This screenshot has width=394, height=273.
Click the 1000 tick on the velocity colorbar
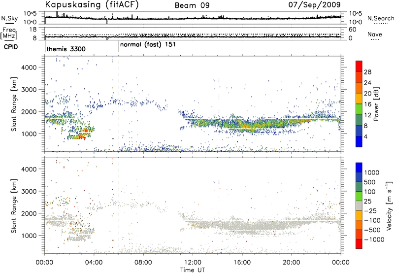[x=371, y=172]
